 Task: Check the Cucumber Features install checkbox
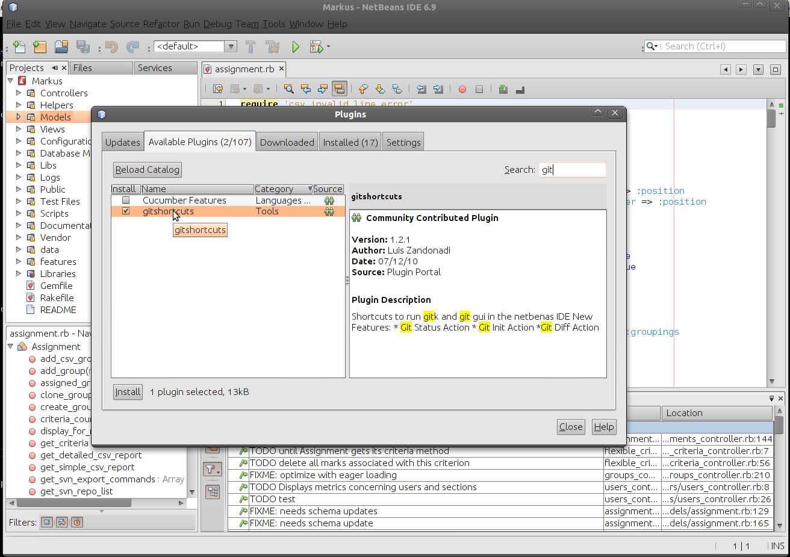(126, 201)
